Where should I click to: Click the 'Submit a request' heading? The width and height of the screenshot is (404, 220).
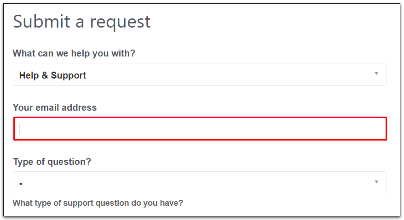82,22
